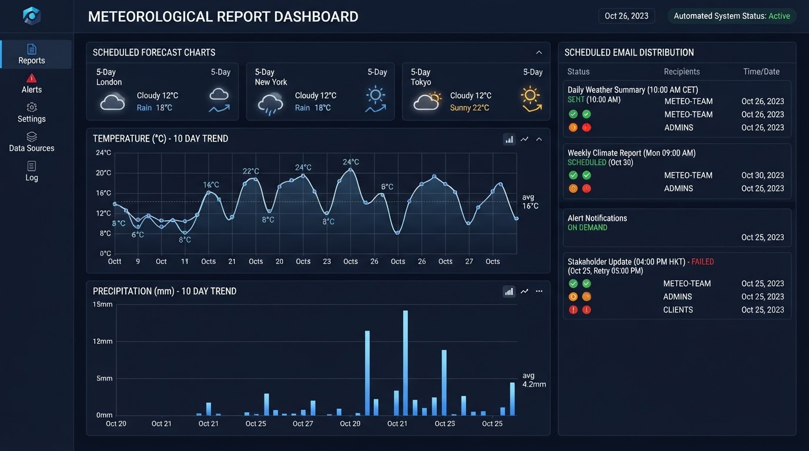809x451 pixels.
Task: Click the red Alerts triangle icon
Action: pos(32,78)
